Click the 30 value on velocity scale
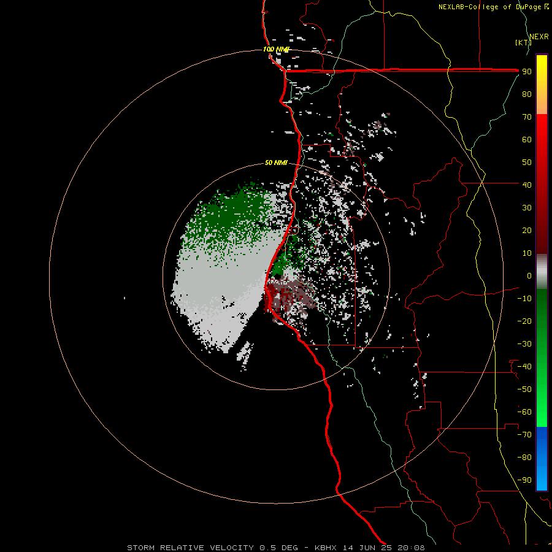 527,208
